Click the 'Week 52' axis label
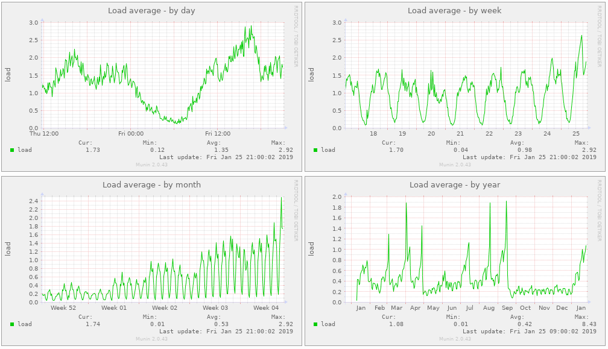Viewport: 608px width, 349px height. click(63, 308)
